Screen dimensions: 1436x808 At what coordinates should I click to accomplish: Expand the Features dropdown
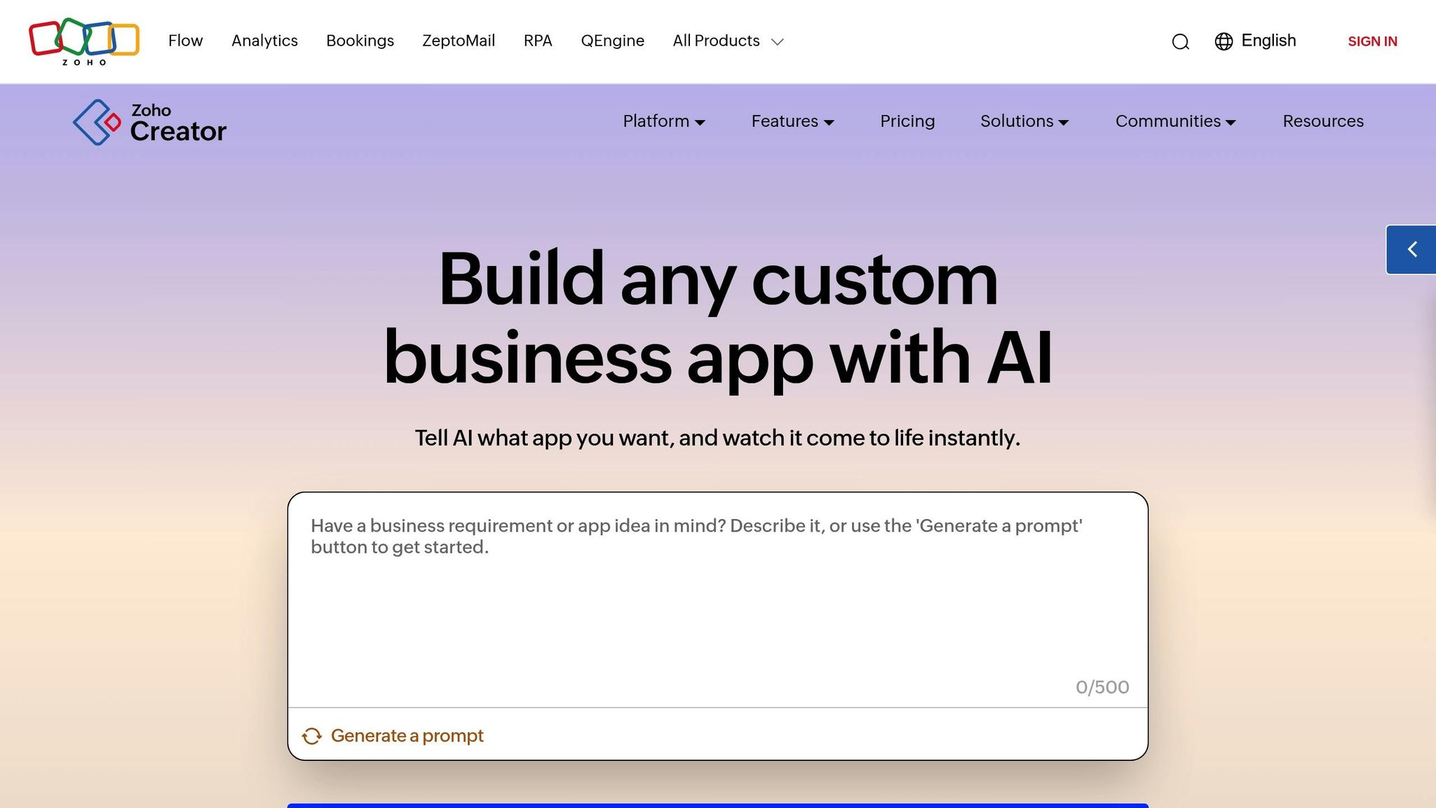(792, 121)
